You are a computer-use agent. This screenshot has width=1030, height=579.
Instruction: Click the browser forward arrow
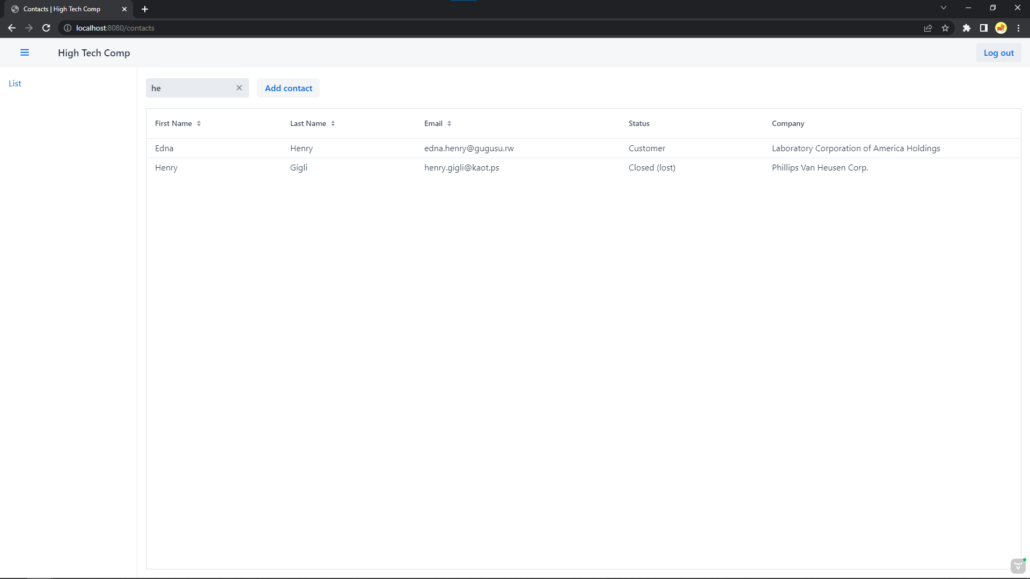[29, 28]
